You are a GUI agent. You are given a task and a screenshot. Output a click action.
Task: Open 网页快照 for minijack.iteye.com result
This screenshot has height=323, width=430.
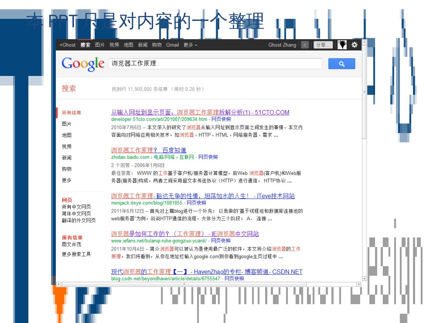(196, 203)
